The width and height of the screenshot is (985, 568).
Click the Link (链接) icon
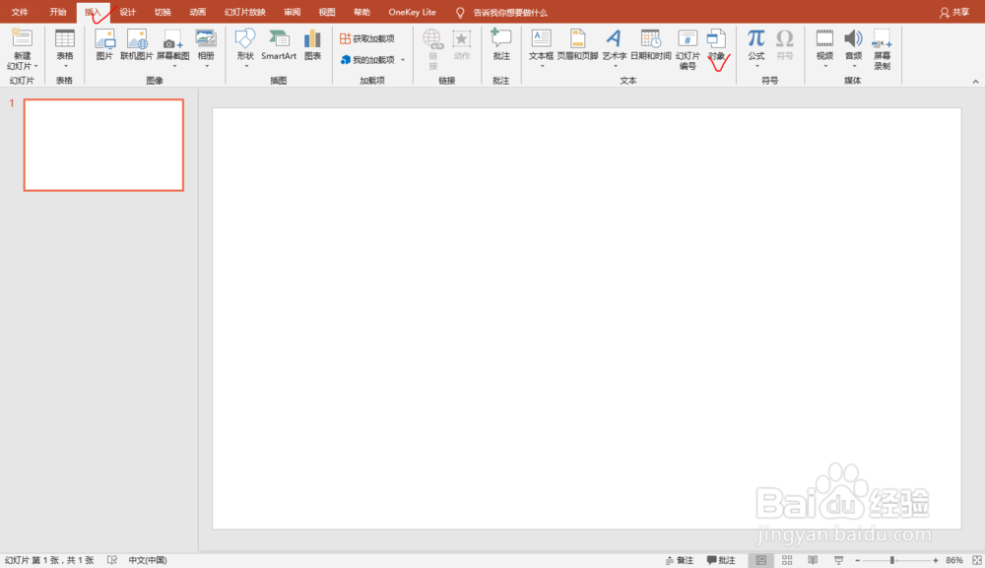coord(432,48)
